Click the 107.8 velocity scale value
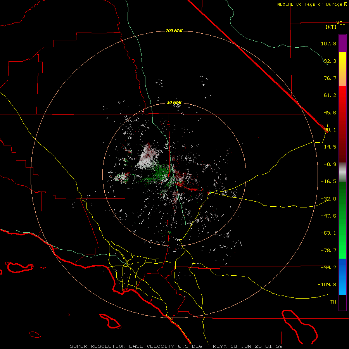Image resolution: width=349 pixels, height=349 pixels. pyautogui.click(x=328, y=43)
